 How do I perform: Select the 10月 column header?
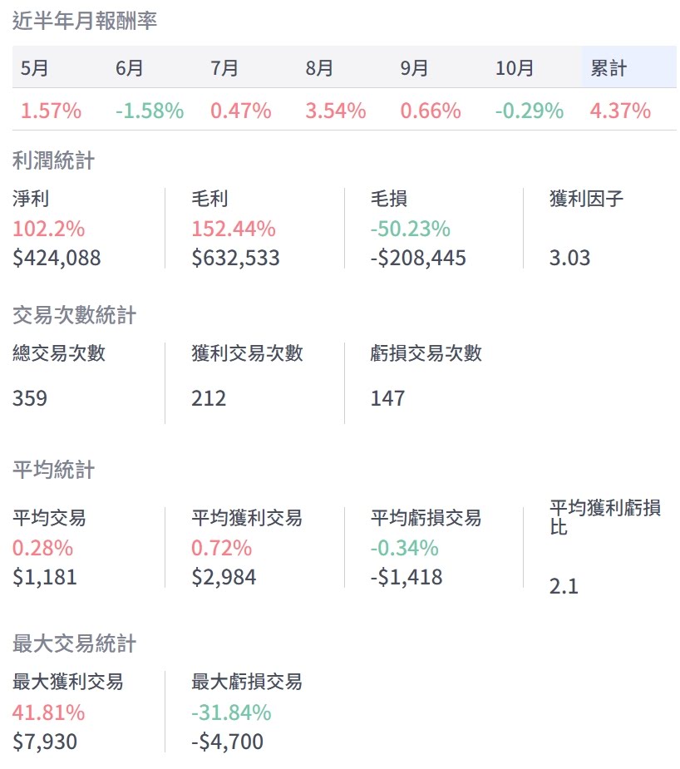[515, 68]
